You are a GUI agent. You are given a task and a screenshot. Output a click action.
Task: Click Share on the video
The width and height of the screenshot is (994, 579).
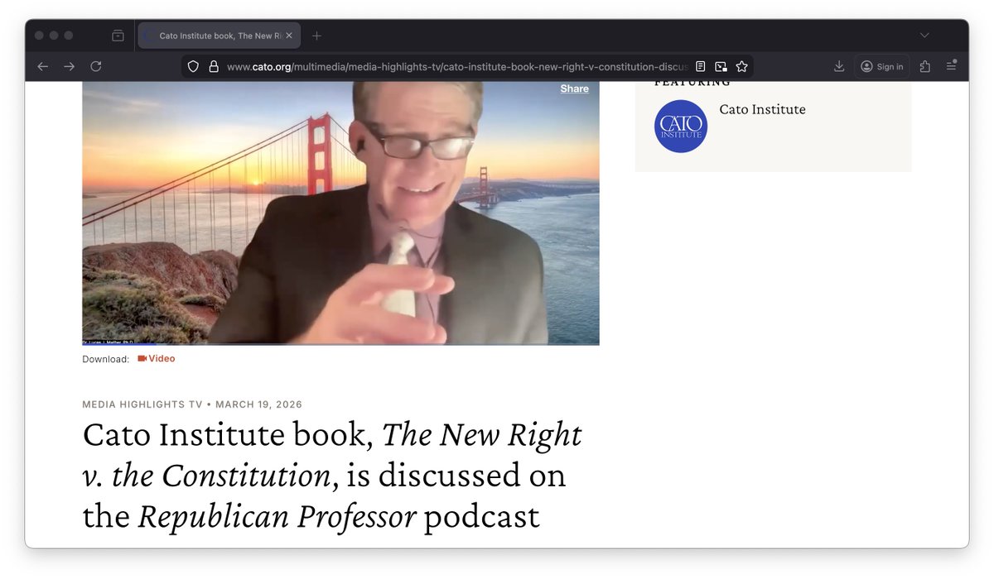coord(574,89)
